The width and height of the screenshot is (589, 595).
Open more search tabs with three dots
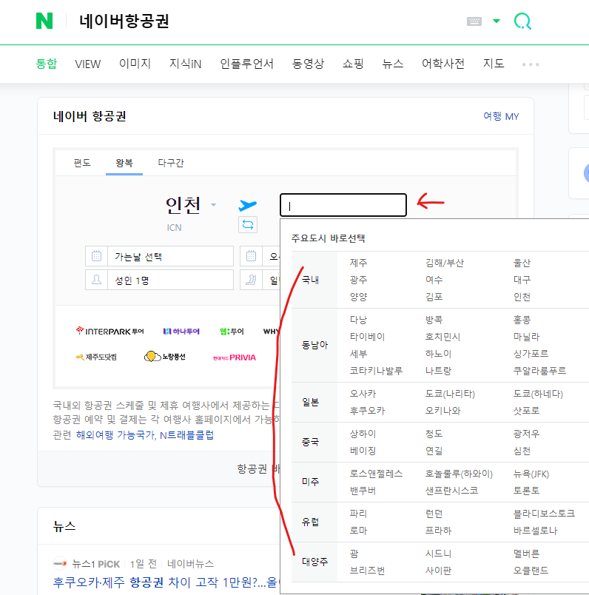point(531,64)
